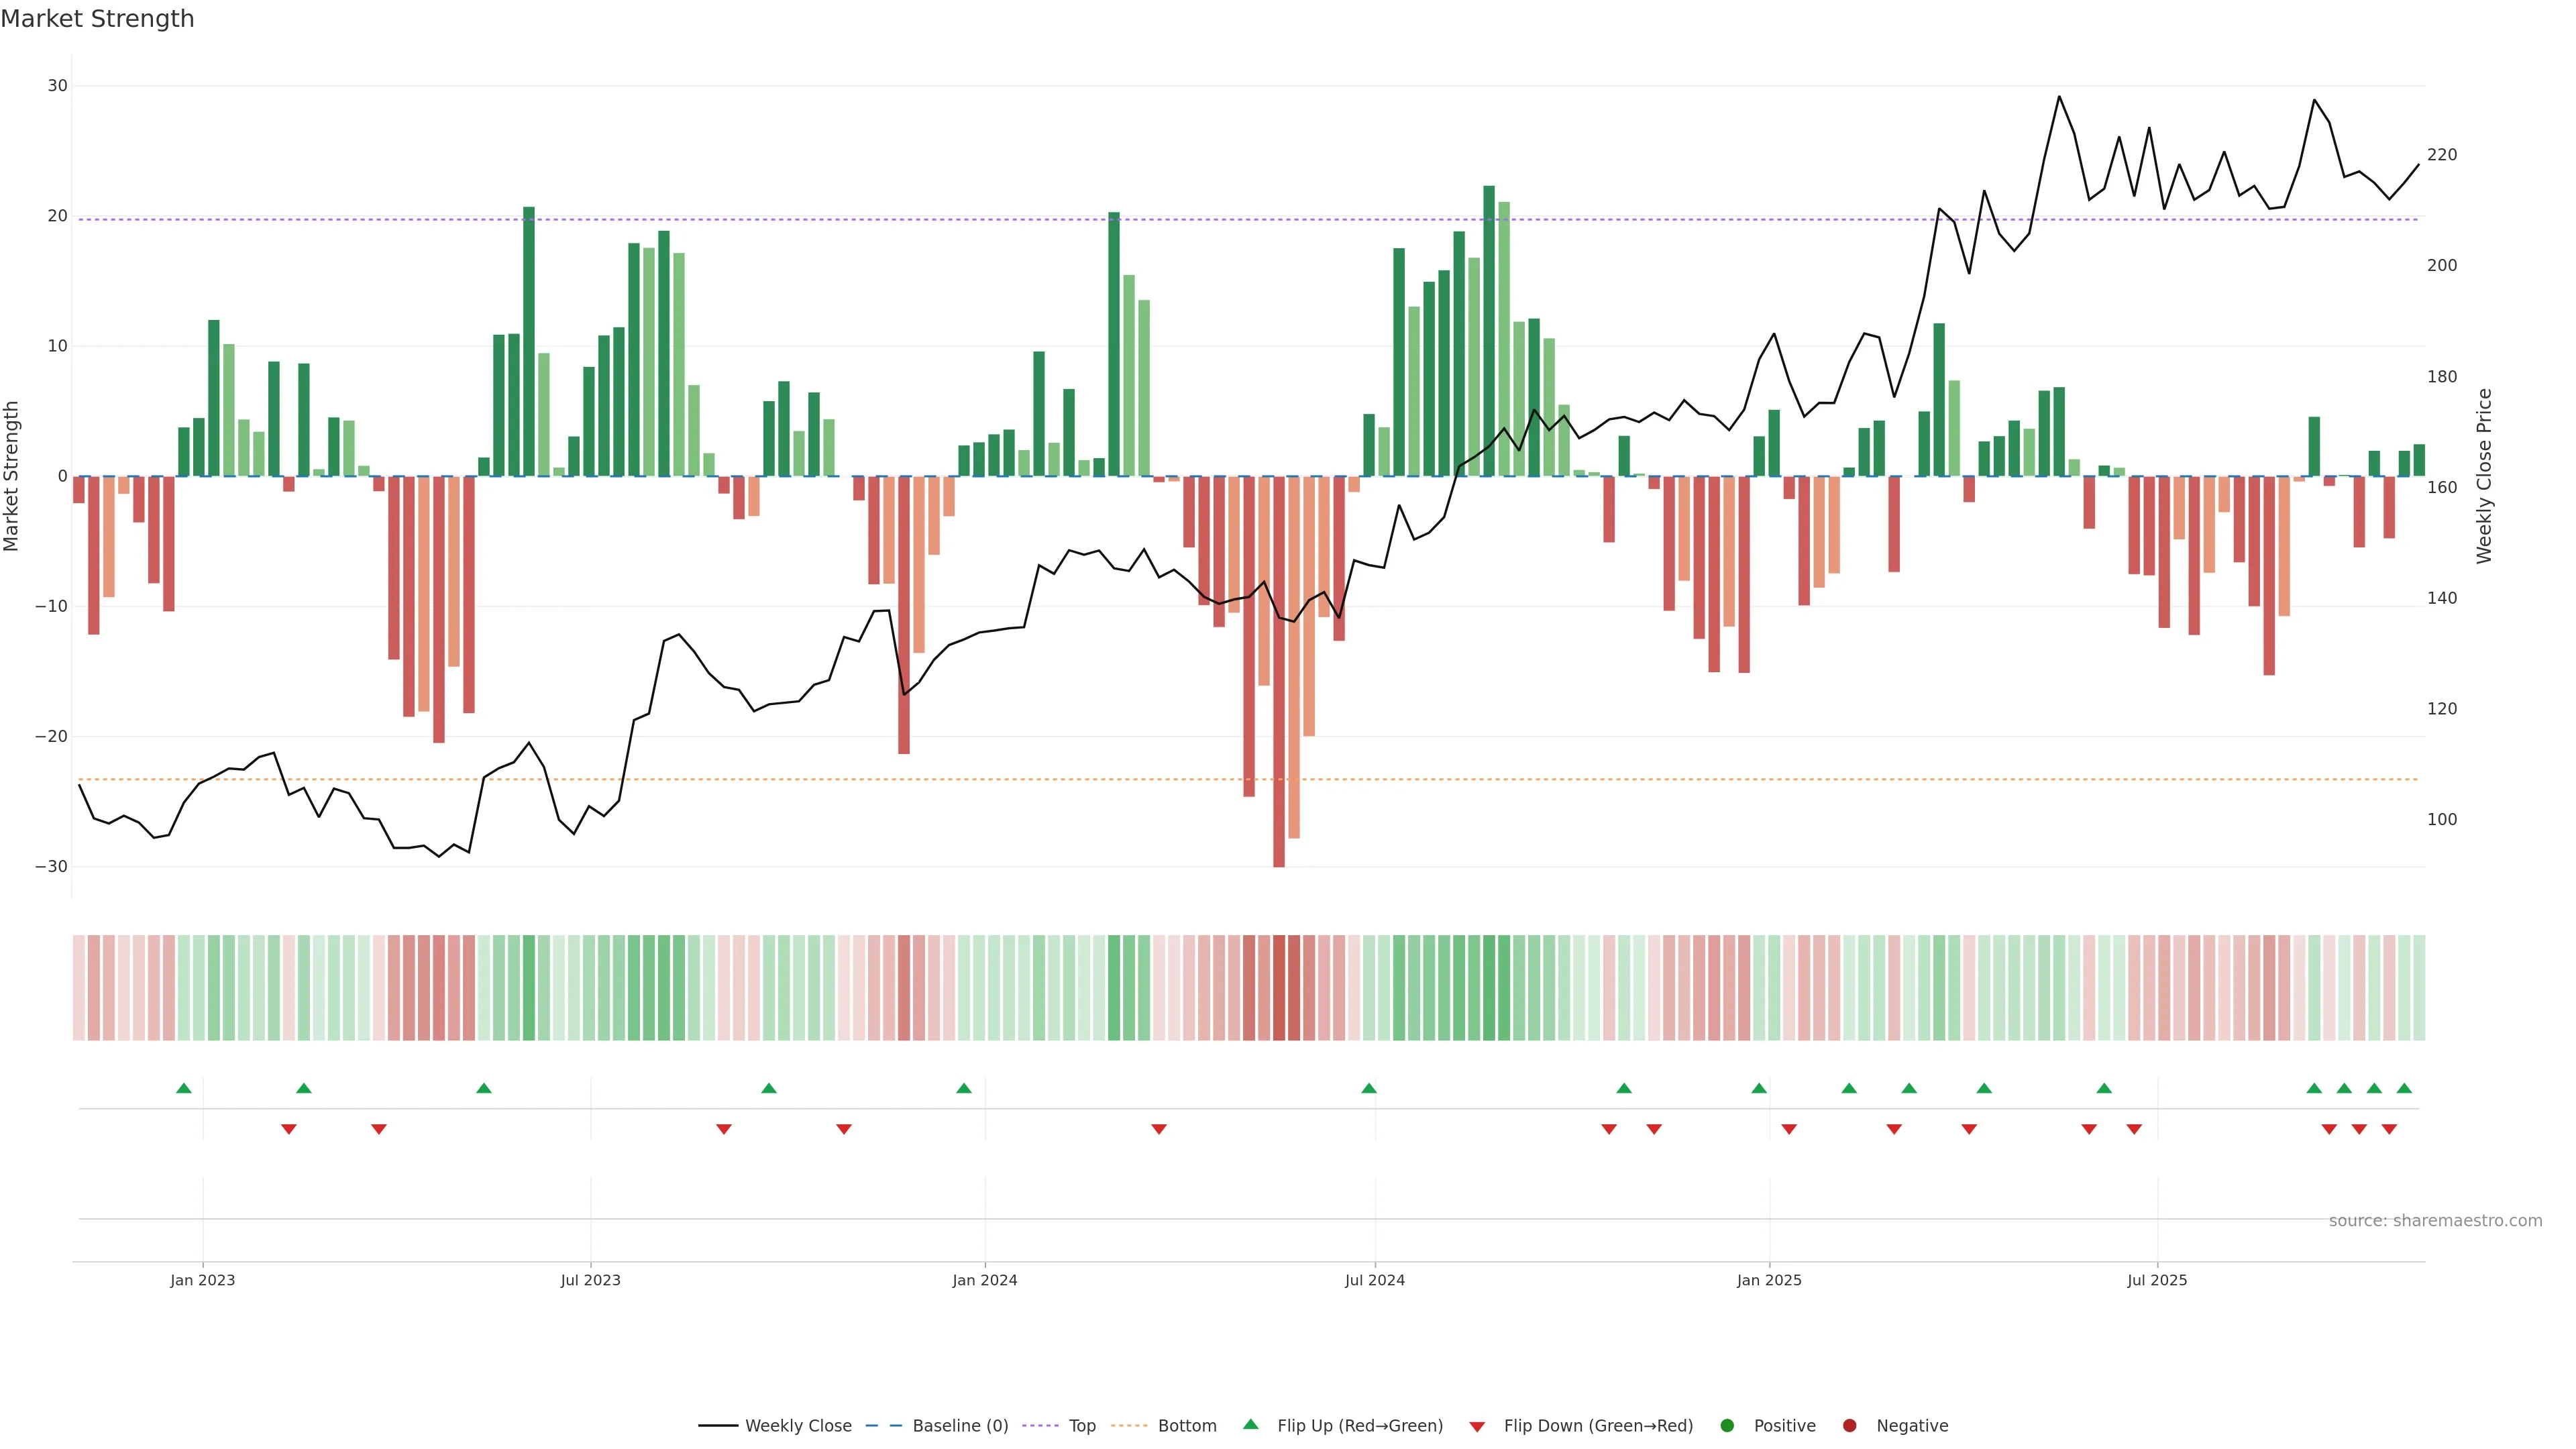2576x1449 pixels.
Task: Click the tallest green bar above 20
Action: click(1489, 330)
